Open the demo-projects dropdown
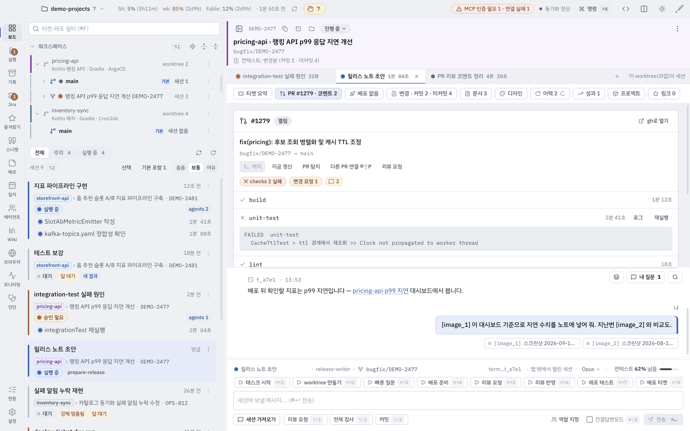Viewport: 690px width, 431px height. 72,9
